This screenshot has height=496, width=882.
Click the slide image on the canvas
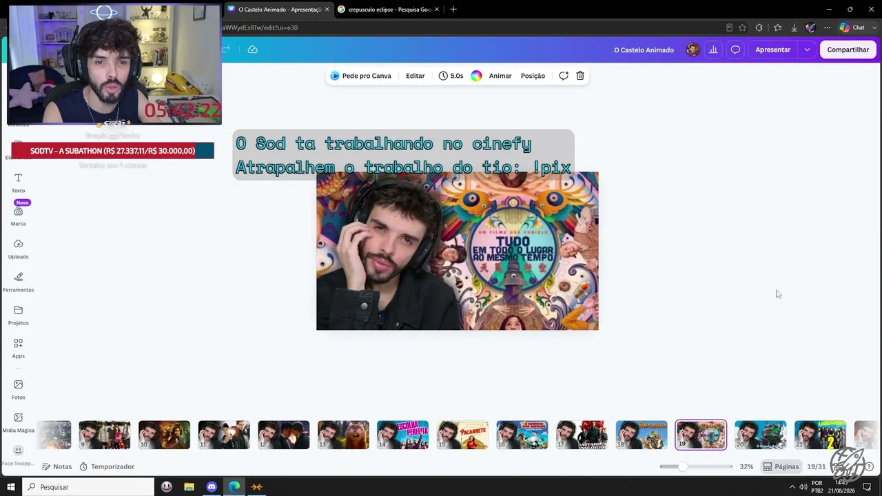click(x=458, y=251)
